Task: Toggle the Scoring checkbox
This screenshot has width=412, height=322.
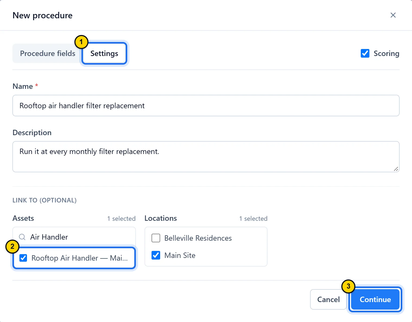Action: pyautogui.click(x=365, y=53)
